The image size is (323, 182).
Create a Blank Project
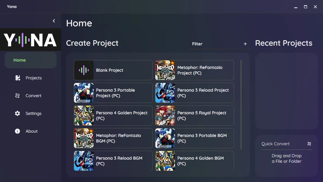(113, 70)
